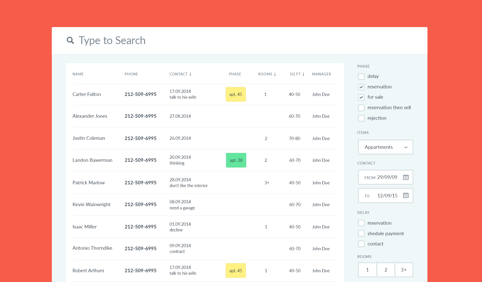Filter rooms by 3+

click(x=404, y=270)
